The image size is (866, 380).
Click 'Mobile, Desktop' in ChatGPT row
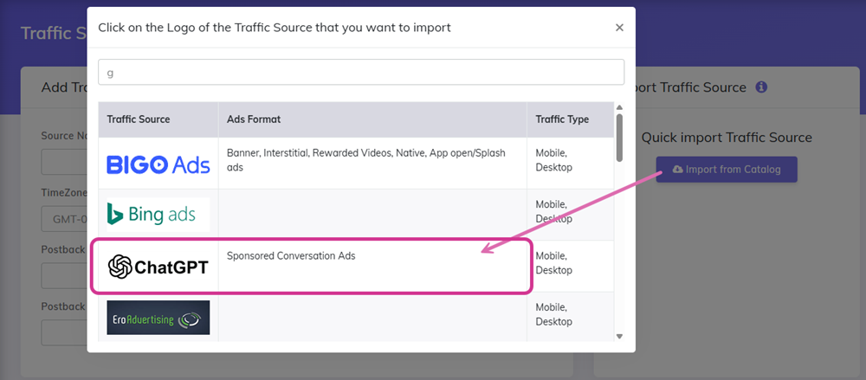click(554, 263)
